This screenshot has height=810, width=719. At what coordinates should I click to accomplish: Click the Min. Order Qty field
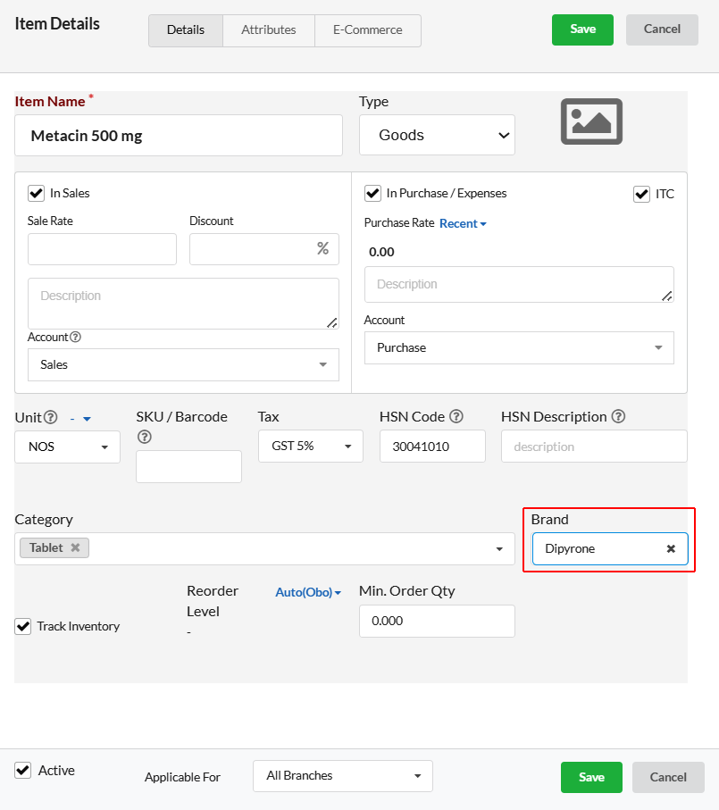coord(437,621)
